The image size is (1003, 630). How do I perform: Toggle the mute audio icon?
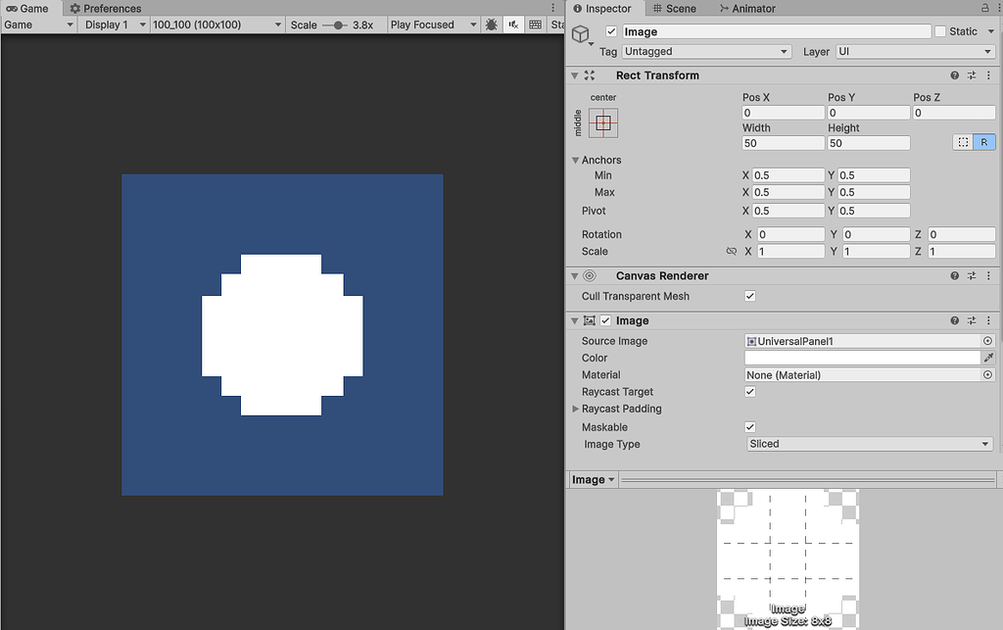tap(512, 24)
